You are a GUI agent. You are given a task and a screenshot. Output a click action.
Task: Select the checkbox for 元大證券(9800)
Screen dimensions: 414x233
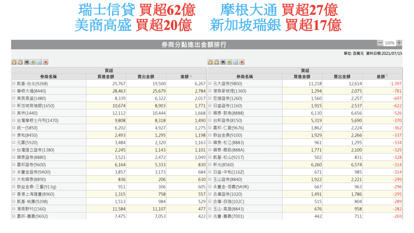210,83
